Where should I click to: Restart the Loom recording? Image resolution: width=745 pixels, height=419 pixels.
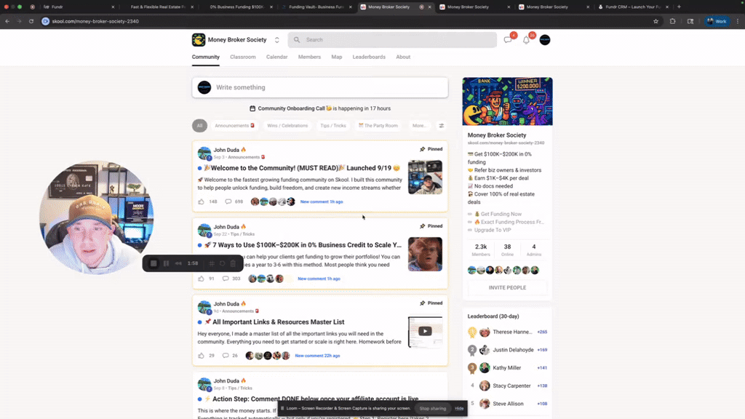pyautogui.click(x=223, y=263)
